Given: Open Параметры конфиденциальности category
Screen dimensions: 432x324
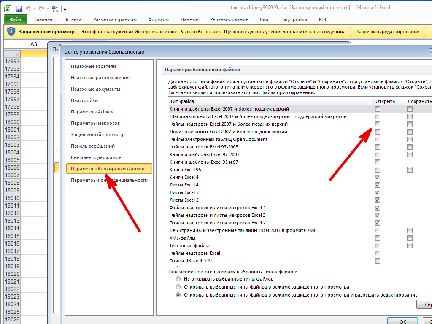Looking at the screenshot, I should coord(109,180).
